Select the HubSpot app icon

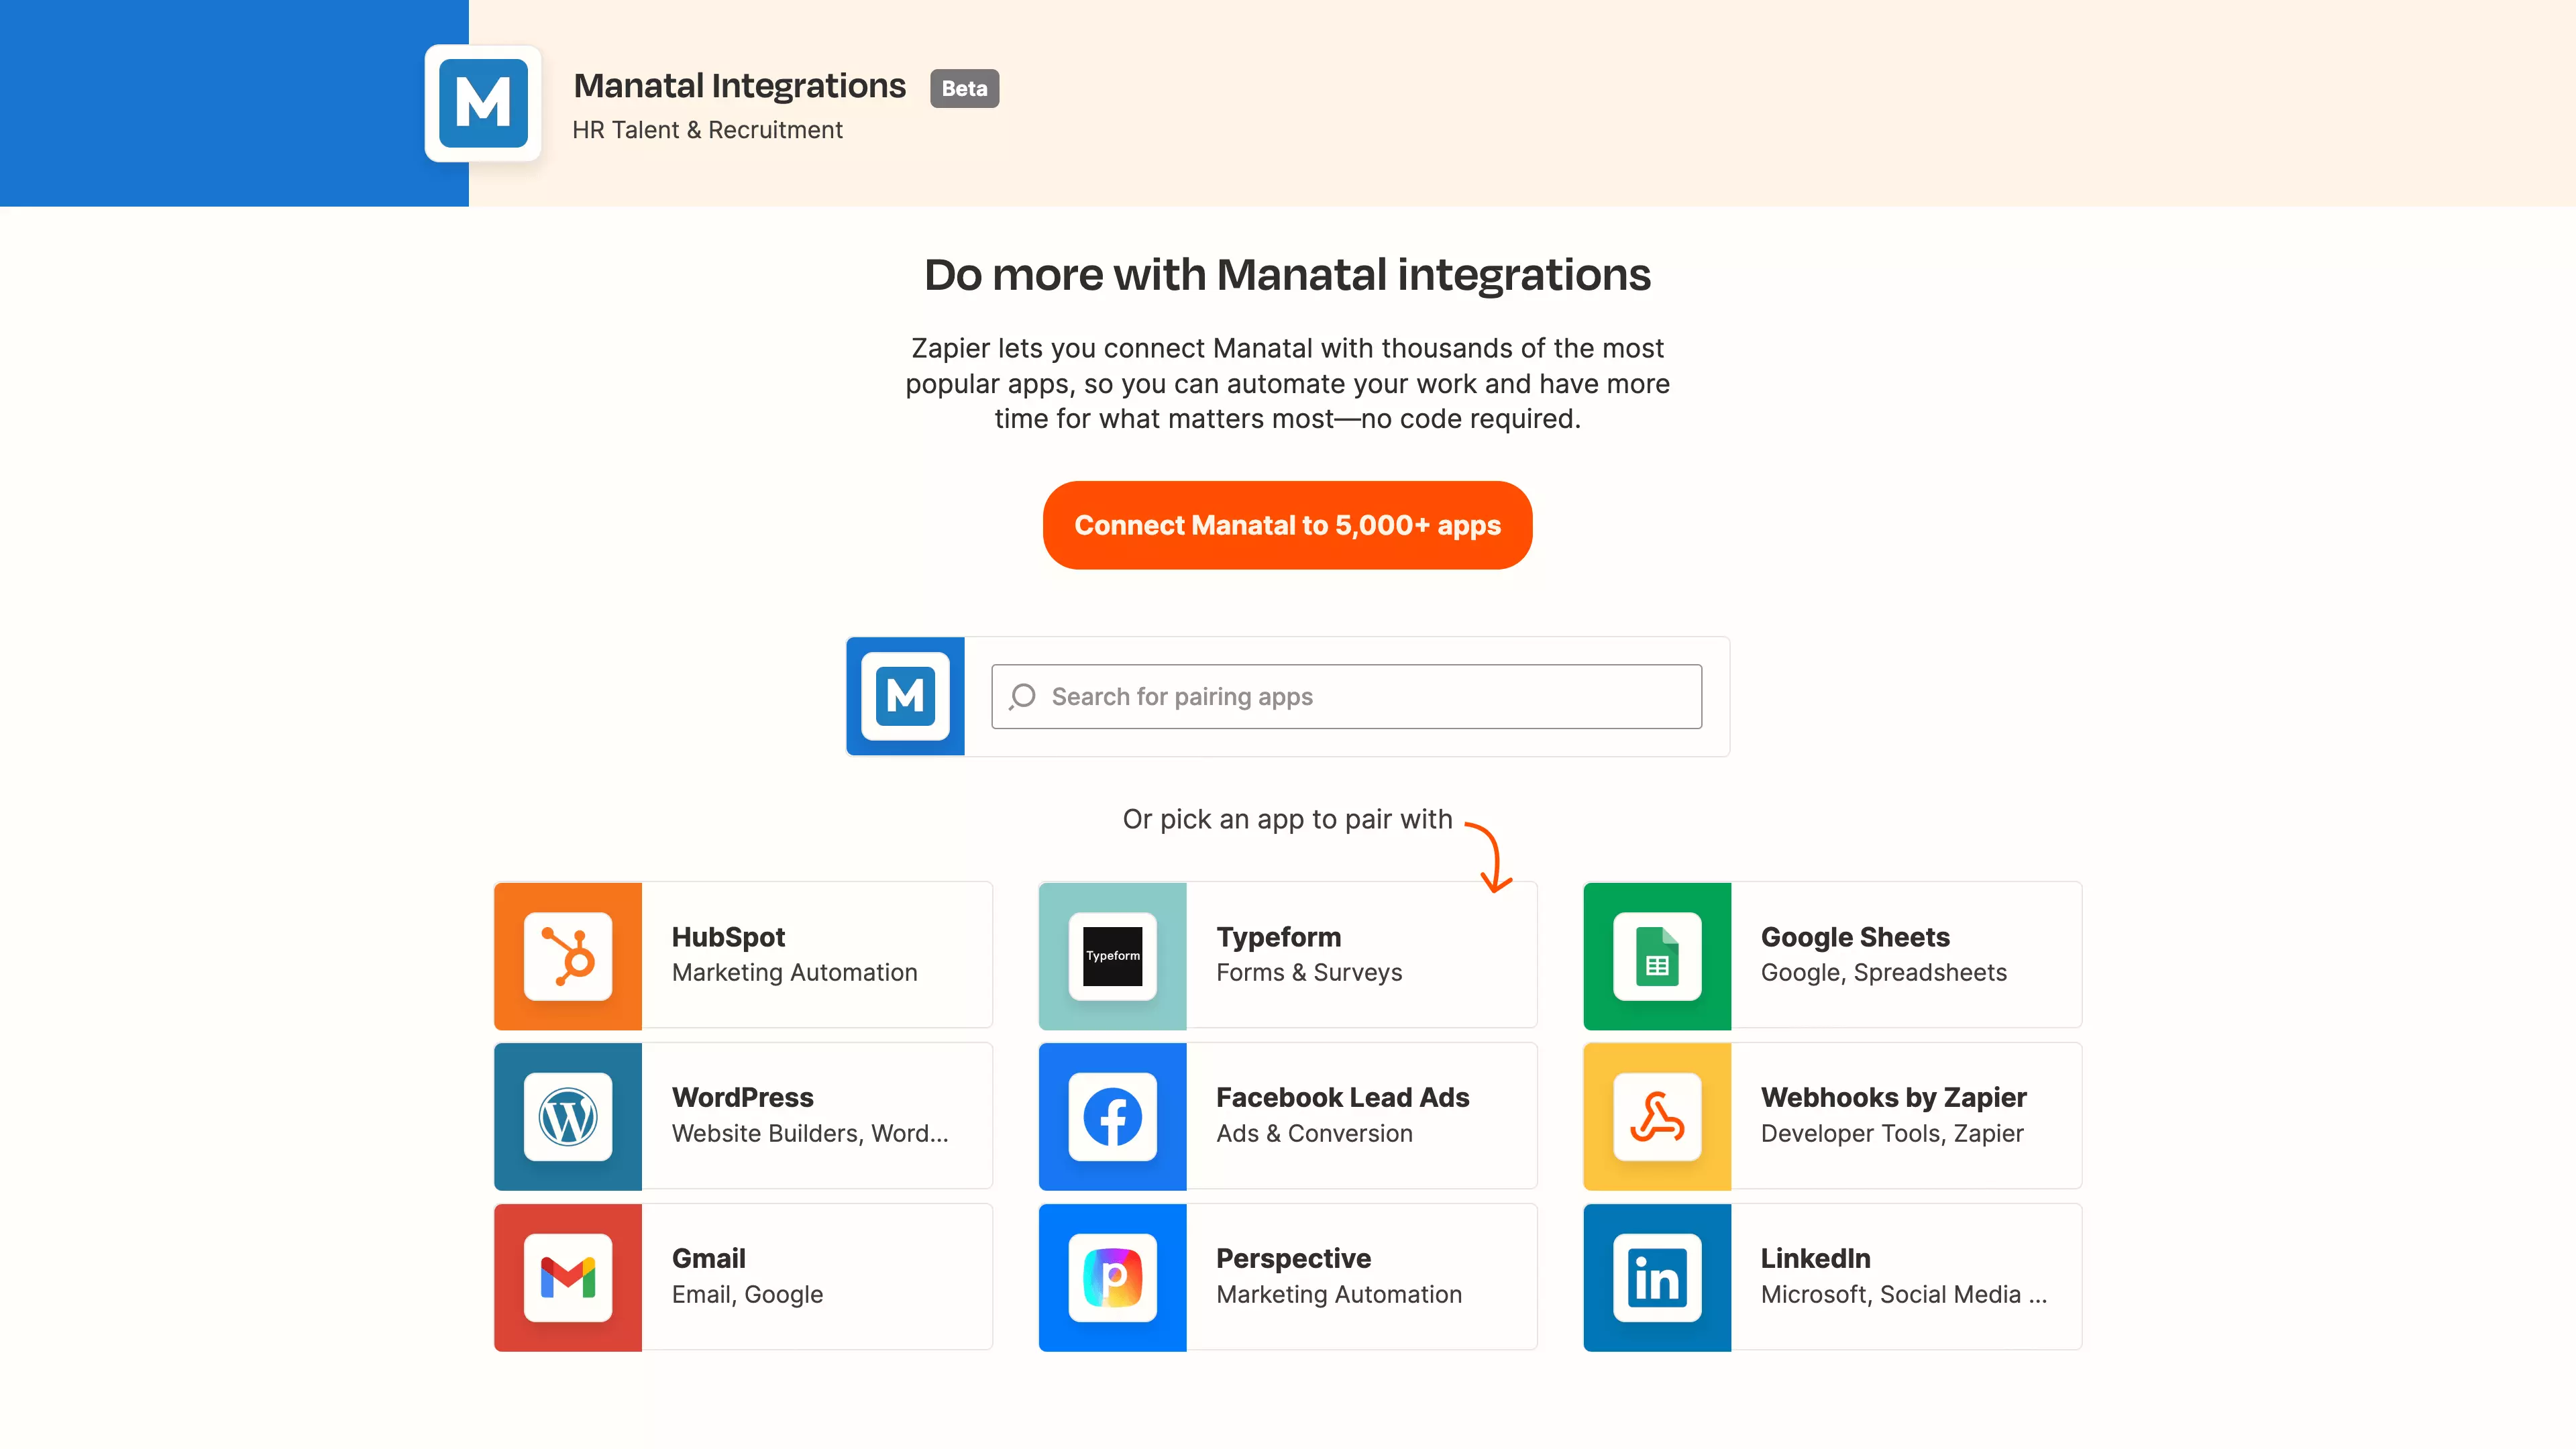tap(567, 955)
